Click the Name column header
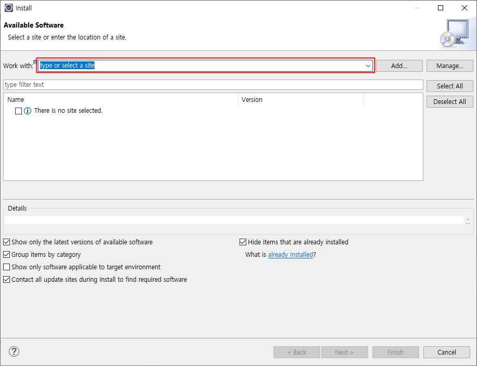The height and width of the screenshot is (366, 477). pyautogui.click(x=121, y=100)
